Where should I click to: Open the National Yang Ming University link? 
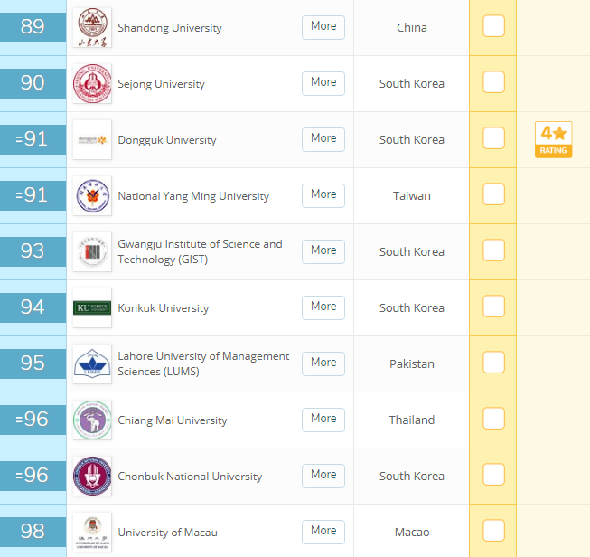[193, 196]
